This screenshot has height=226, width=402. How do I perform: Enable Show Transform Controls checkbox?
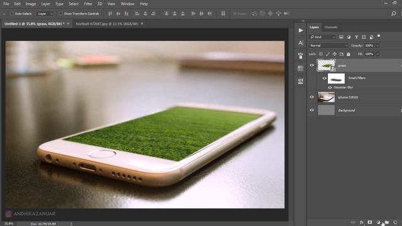coord(61,14)
